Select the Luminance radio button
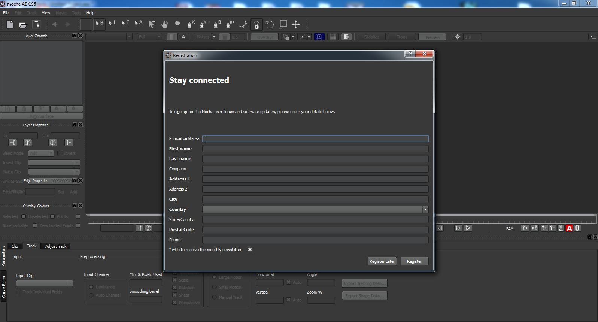Viewport: 598px width, 322px height. point(91,287)
